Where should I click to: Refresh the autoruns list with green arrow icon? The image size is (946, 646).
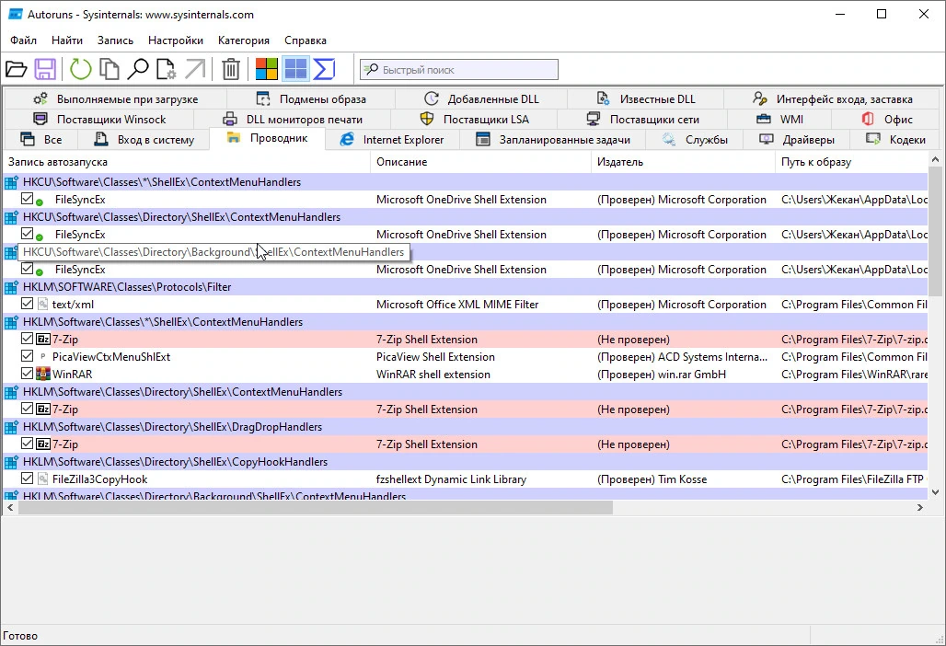pyautogui.click(x=80, y=69)
